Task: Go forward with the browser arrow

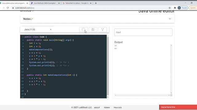Action: click(x=3, y=8)
